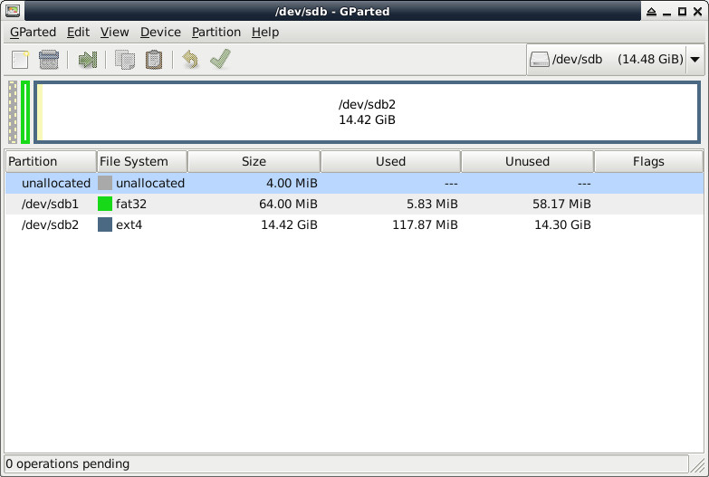Open the /dev/sdb (14.48 GiB) device combo box
Image resolution: width=709 pixels, height=477 pixels.
[x=615, y=59]
